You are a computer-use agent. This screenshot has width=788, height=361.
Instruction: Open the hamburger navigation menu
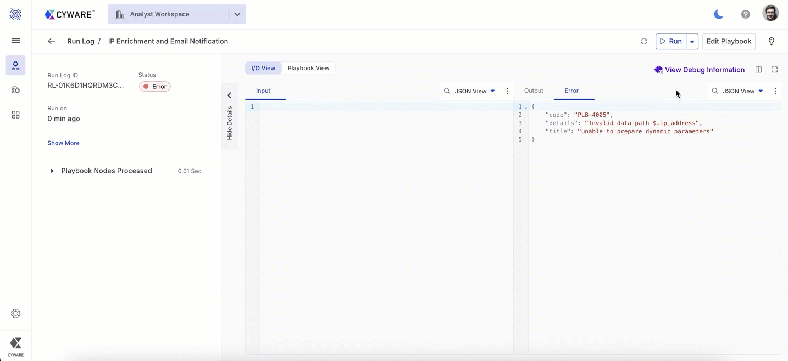point(15,41)
